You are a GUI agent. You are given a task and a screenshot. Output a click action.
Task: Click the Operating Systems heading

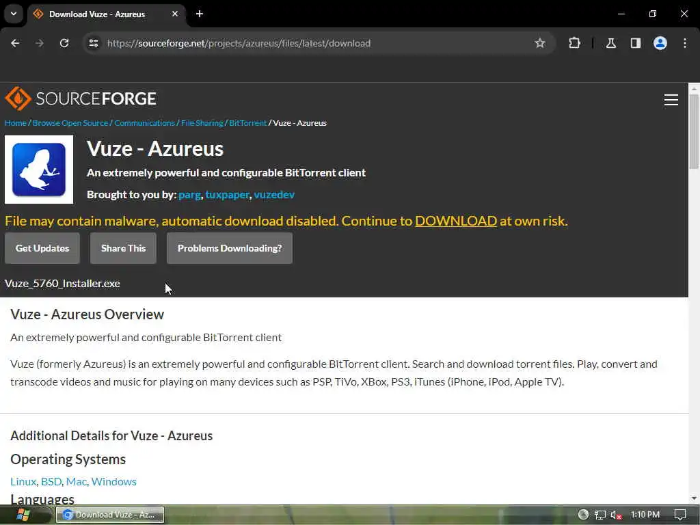[68, 459]
